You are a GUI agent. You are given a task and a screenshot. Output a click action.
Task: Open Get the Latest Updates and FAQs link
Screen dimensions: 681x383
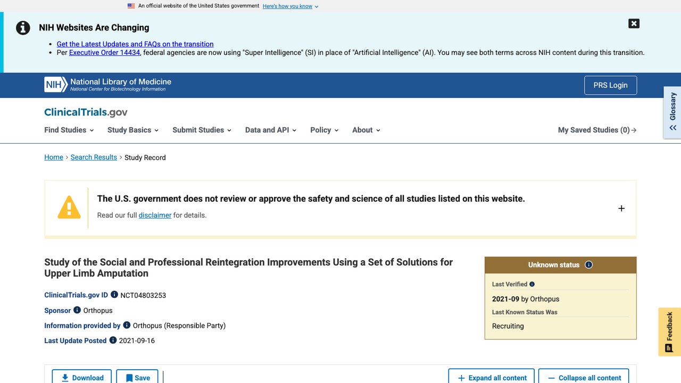[x=135, y=44]
